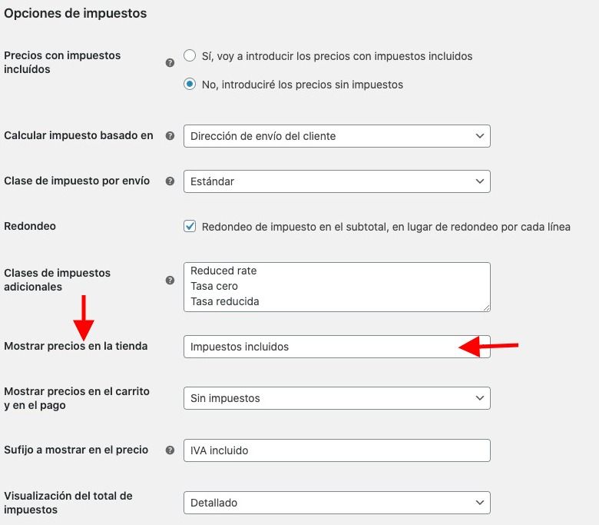This screenshot has height=525, width=599.
Task: Click help icon beside Sufijo a mostrar en el precio
Action: [x=170, y=450]
